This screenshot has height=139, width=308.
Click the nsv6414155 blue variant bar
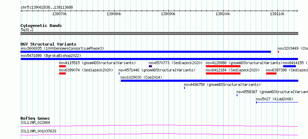289,66
